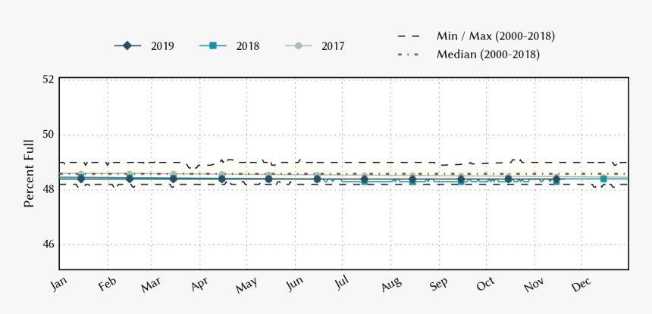Select the 2018 square data point in December
Screen dimensions: 652x314
[x=603, y=179]
